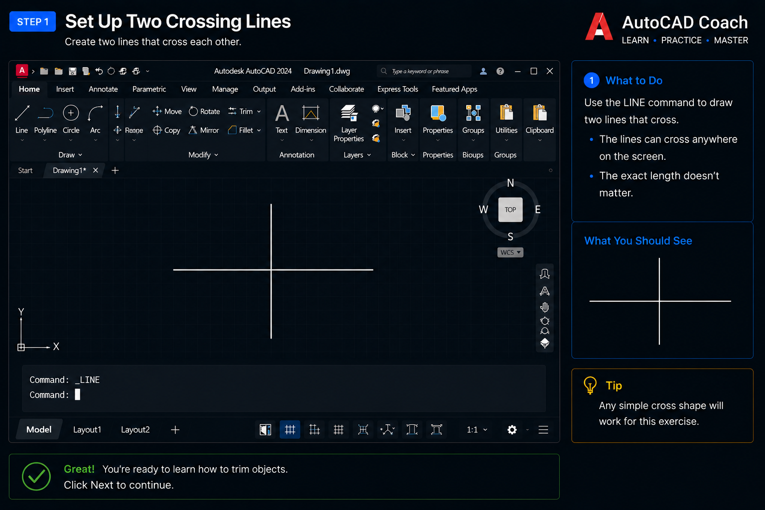This screenshot has height=510, width=765.
Task: Open the 1:1 annotation scale dropdown
Action: [x=477, y=430]
